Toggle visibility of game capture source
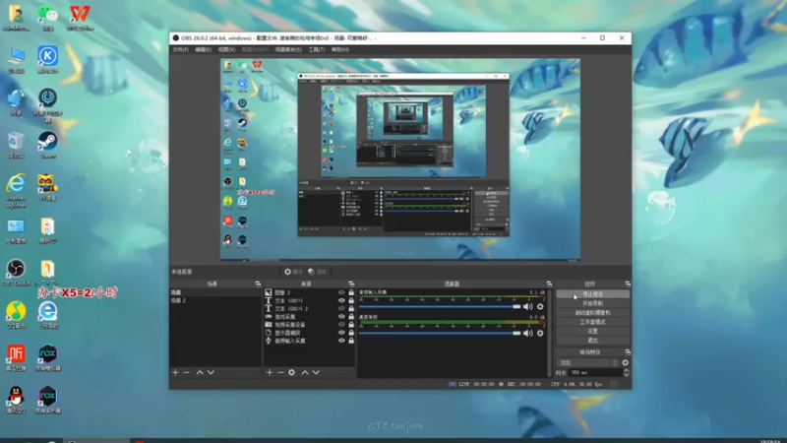The image size is (787, 443). (x=341, y=316)
